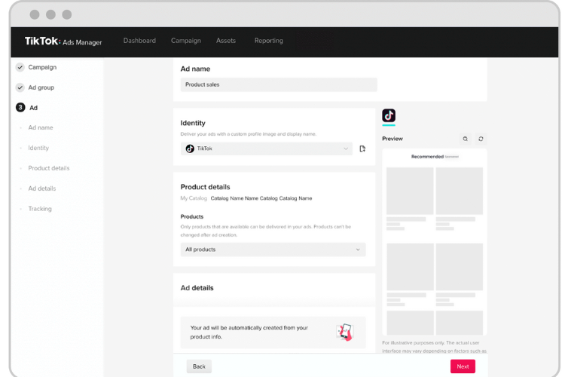The image size is (565, 377).
Task: Focus the Ad name field 'Product sales'
Action: pos(279,84)
